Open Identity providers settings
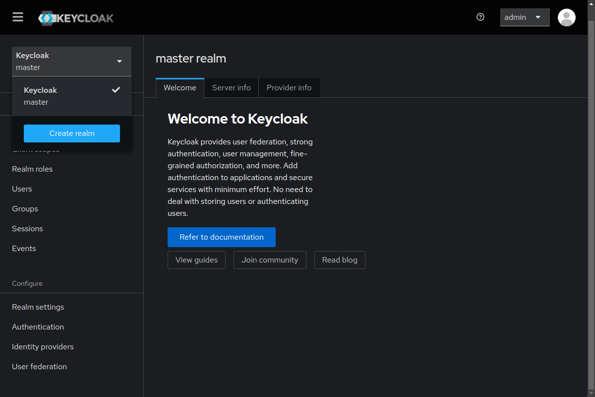The height and width of the screenshot is (397, 595). point(43,347)
